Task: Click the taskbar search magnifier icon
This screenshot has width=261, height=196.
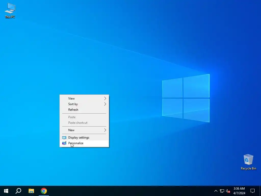Action: point(18,191)
